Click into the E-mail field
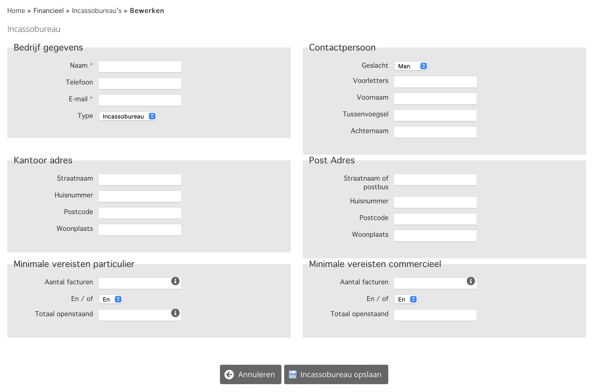The image size is (605, 392). click(140, 100)
